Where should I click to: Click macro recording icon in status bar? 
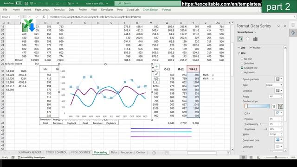13,157
